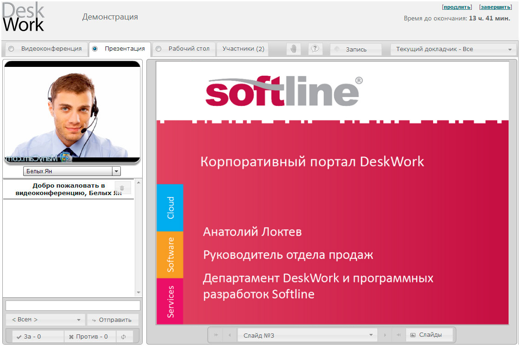Open the Участники (2) tab
Viewport: 520px width, 346px height.
(243, 49)
